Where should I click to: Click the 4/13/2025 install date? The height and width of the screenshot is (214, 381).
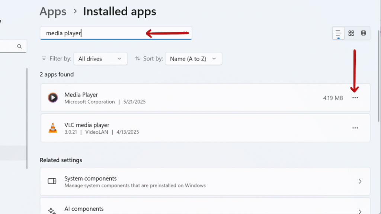click(128, 132)
